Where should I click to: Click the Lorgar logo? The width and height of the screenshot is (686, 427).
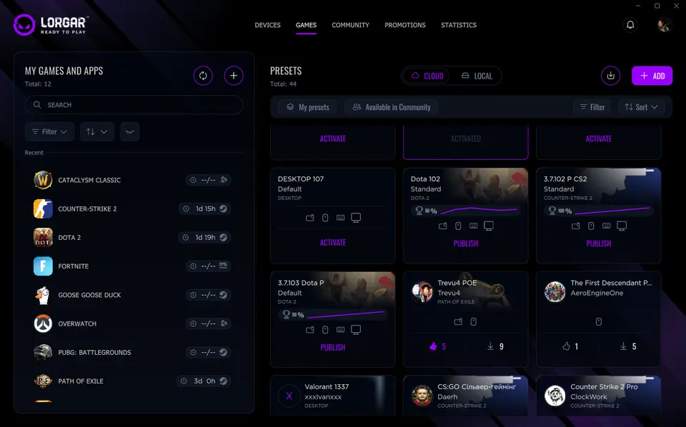(x=51, y=25)
